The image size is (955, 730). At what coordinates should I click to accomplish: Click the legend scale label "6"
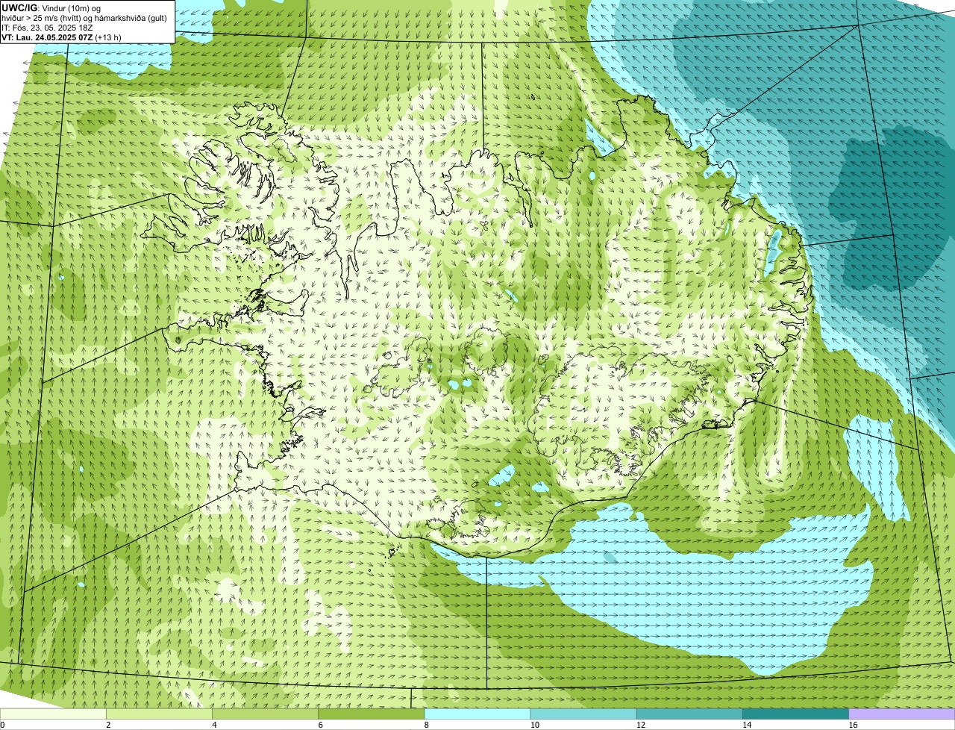[x=321, y=725]
